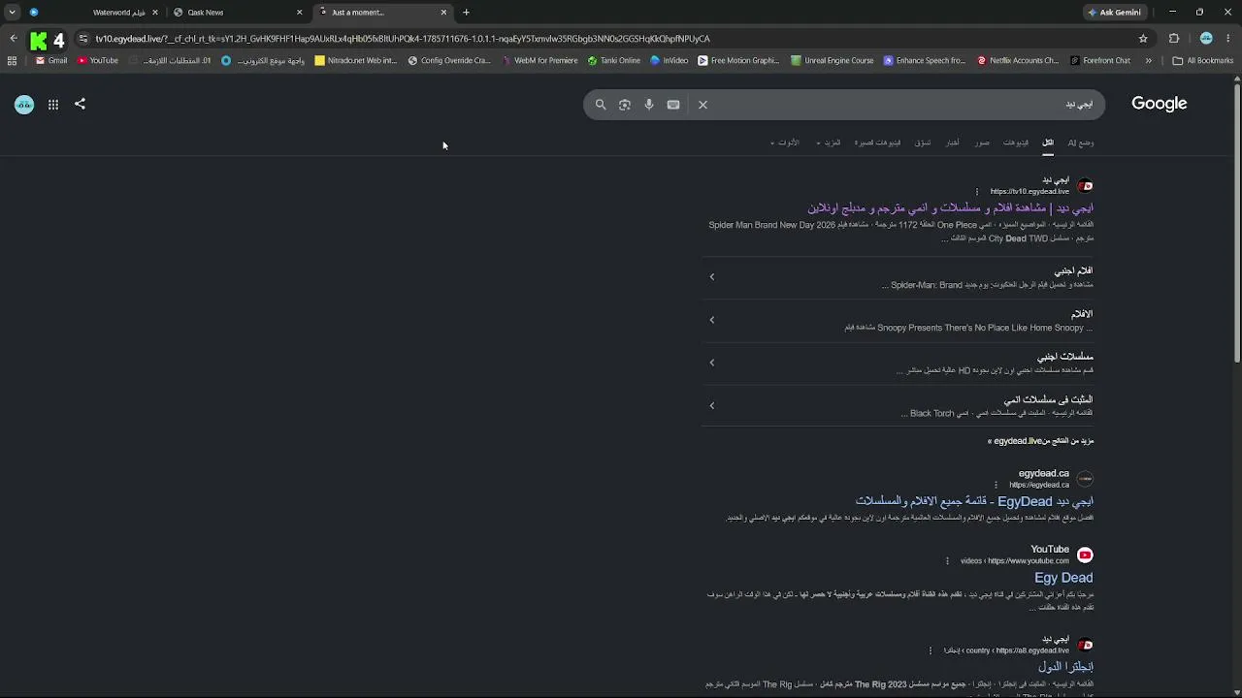This screenshot has height=698, width=1242.
Task: Expand the مسلسلات اجنبي sitelink chevron
Action: pyautogui.click(x=711, y=363)
